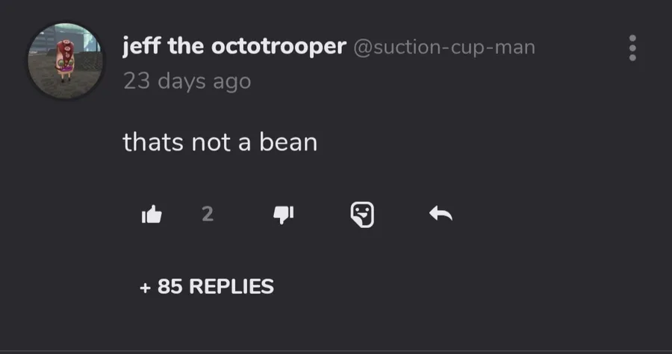Click the plus sign before 85 REPLIES
The width and height of the screenshot is (672, 354).
145,287
